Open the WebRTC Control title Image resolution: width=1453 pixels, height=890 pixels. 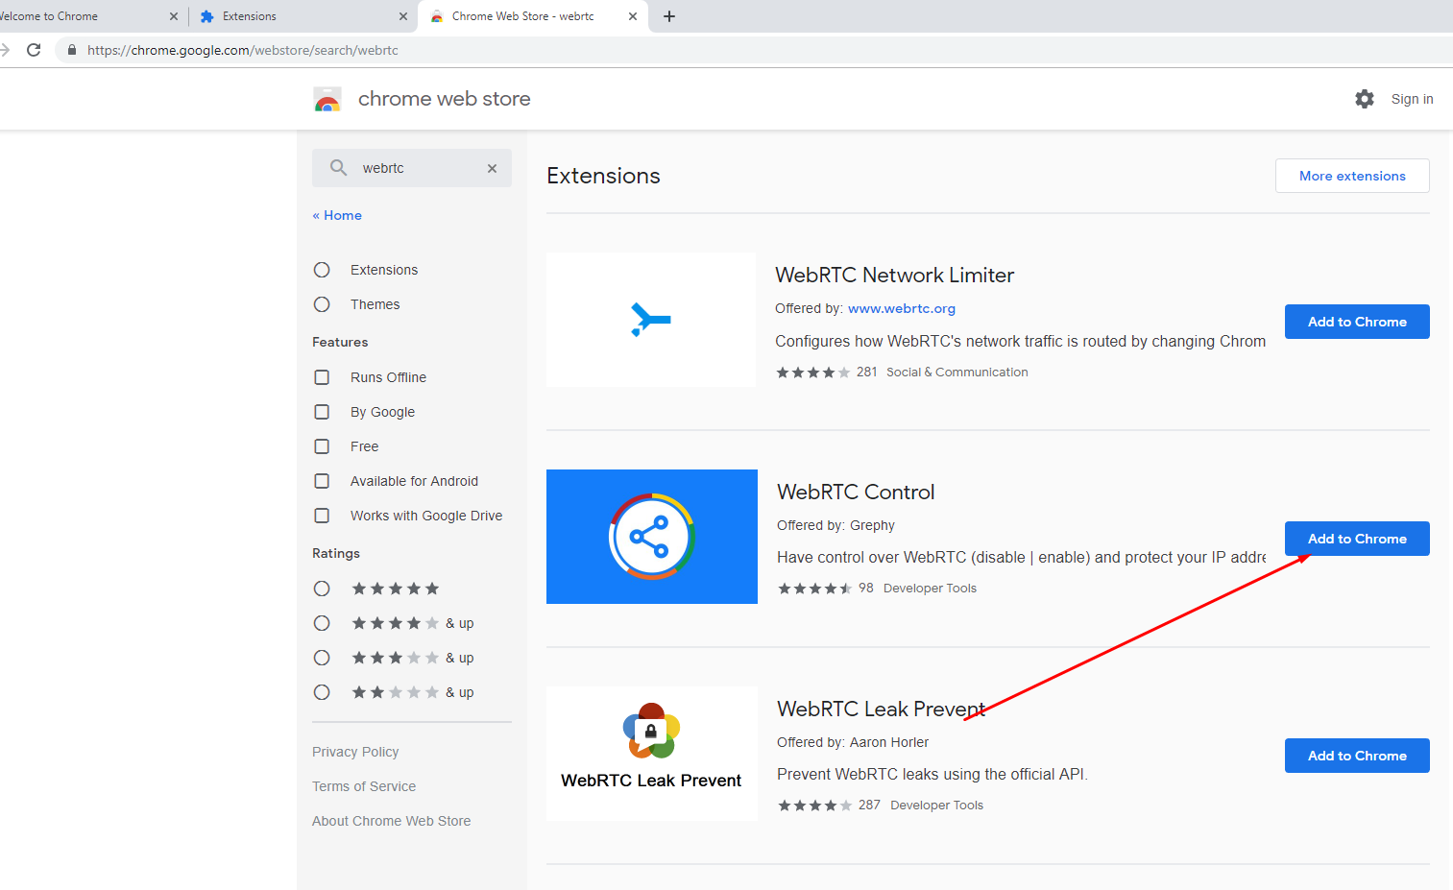[x=856, y=492]
